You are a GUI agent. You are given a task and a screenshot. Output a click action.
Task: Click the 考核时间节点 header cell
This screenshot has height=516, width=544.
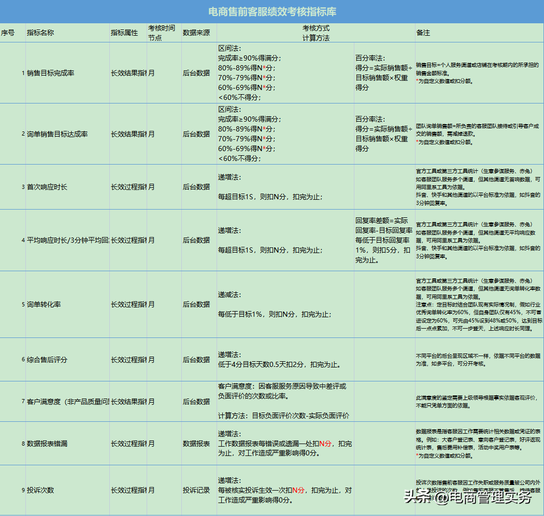(161, 32)
